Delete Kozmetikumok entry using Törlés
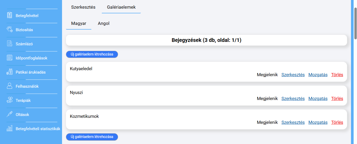 (x=337, y=122)
